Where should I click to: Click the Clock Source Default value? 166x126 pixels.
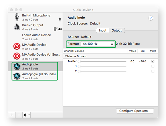pos(95,24)
